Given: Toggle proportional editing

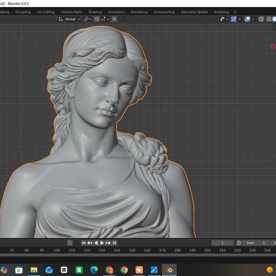Looking at the screenshot, I should (x=114, y=19).
